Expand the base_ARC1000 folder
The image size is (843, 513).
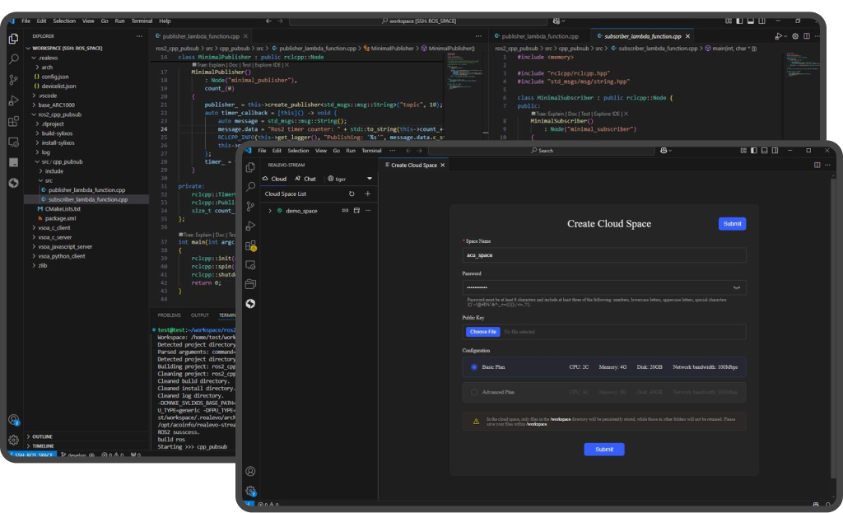click(56, 105)
